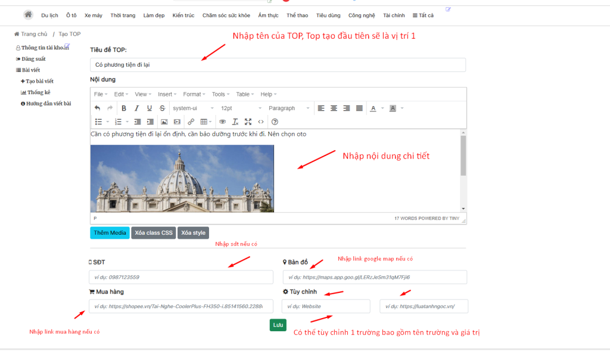Toggle italic formatting in editor

[136, 108]
